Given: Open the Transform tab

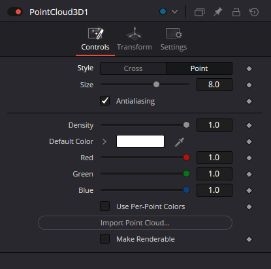Looking at the screenshot, I should pyautogui.click(x=135, y=39).
